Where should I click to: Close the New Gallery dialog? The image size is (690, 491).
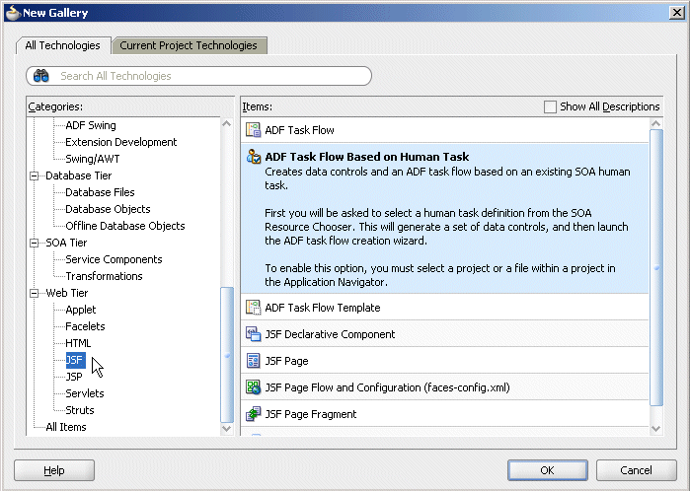pyautogui.click(x=676, y=13)
